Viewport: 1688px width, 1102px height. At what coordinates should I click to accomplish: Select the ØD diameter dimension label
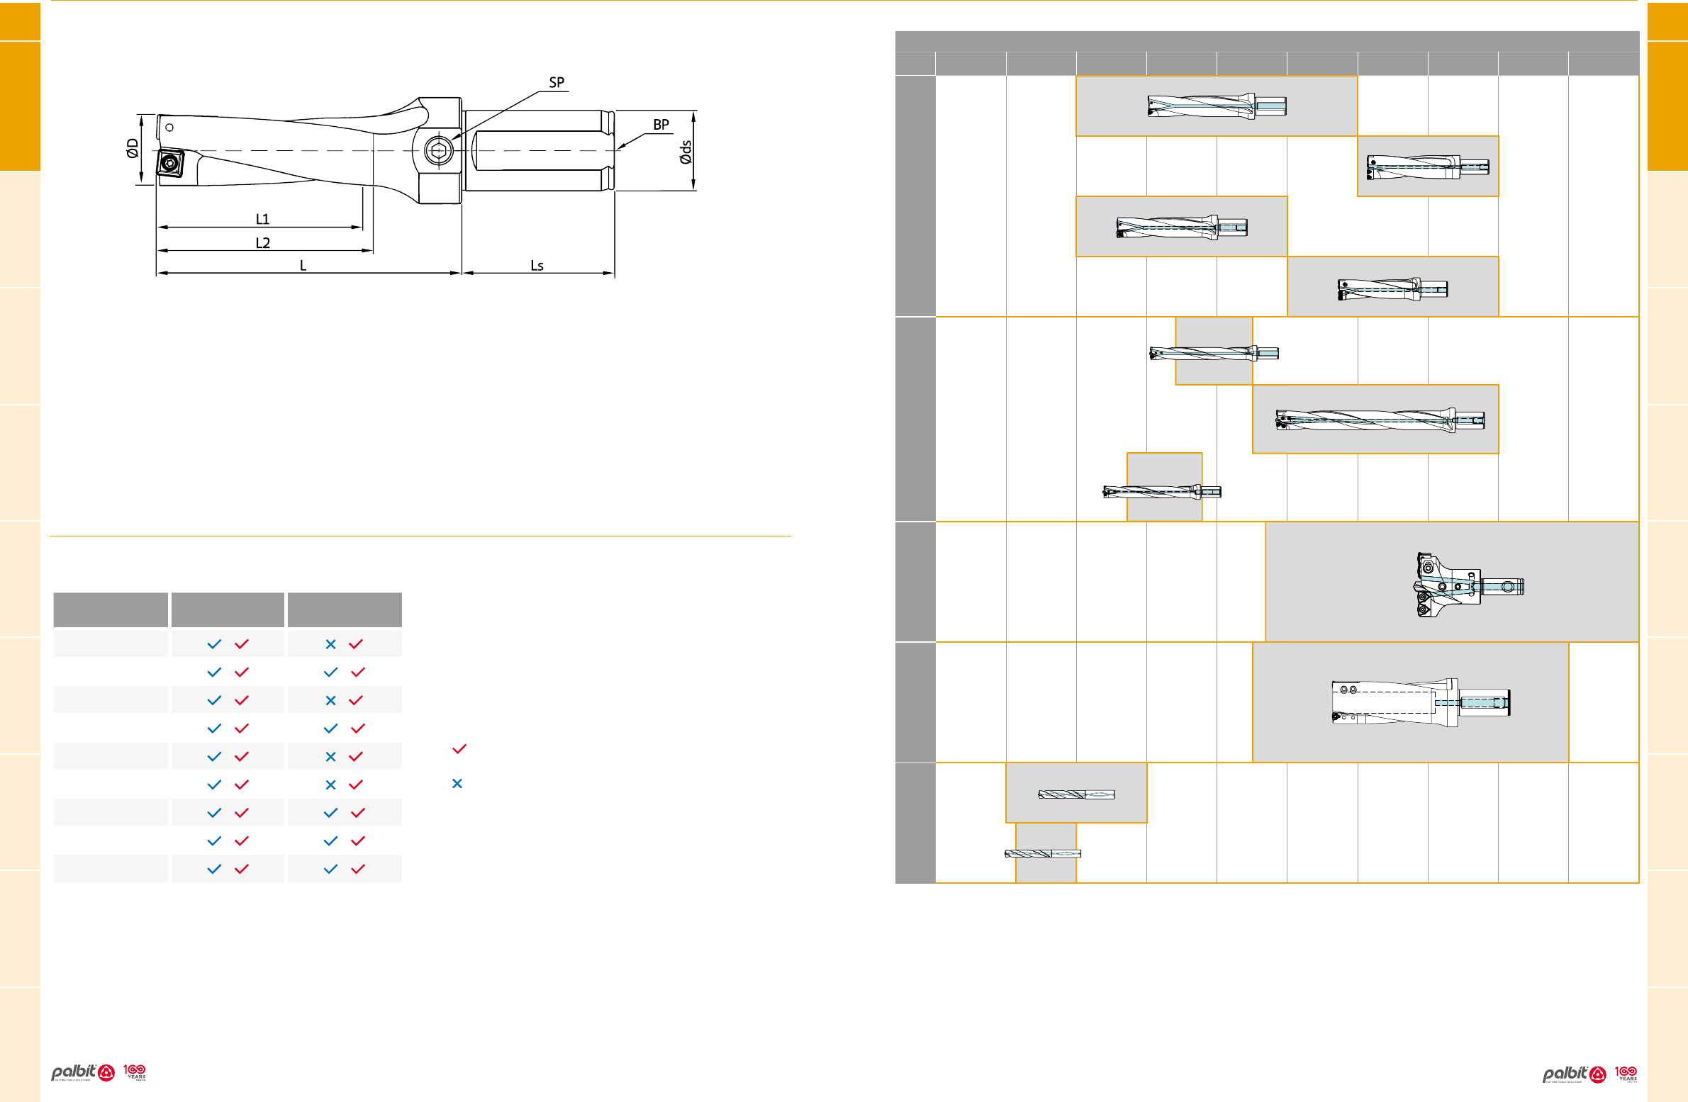133,148
